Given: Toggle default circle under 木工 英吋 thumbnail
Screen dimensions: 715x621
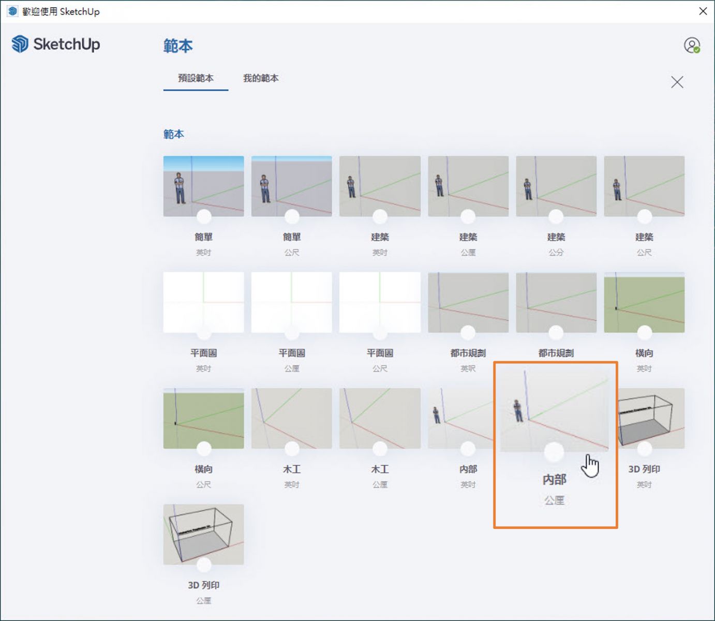Looking at the screenshot, I should click(x=292, y=448).
